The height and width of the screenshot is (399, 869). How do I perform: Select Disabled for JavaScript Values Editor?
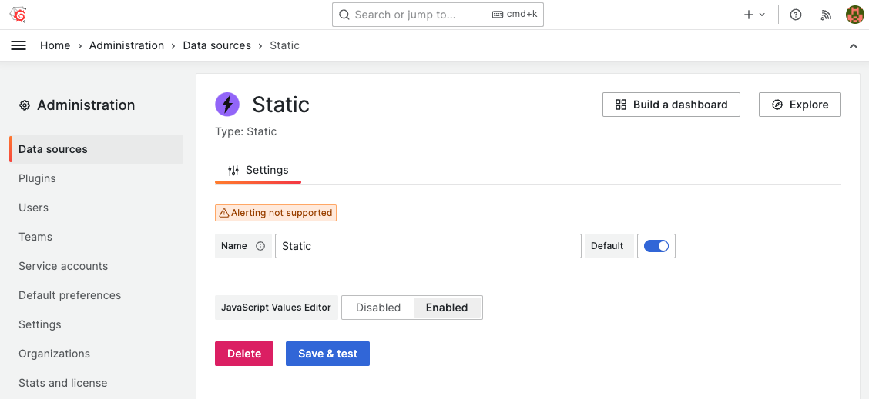pos(378,308)
